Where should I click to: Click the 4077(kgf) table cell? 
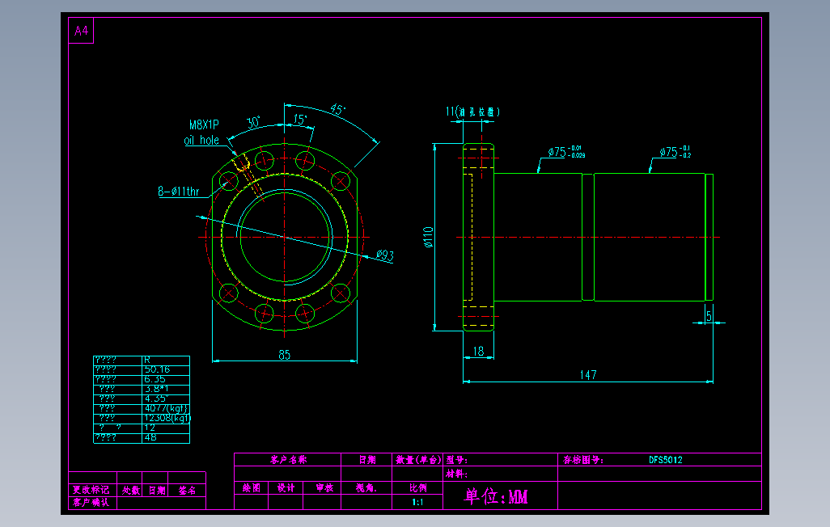(x=166, y=408)
